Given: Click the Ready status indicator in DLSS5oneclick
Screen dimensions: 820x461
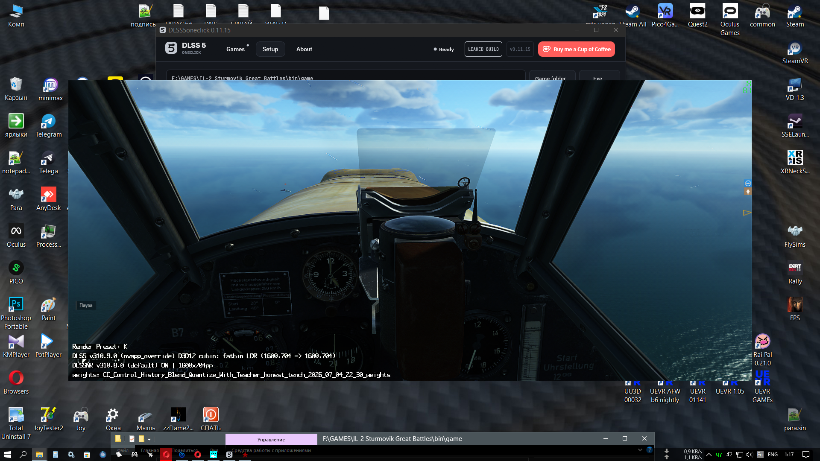Looking at the screenshot, I should (x=444, y=50).
